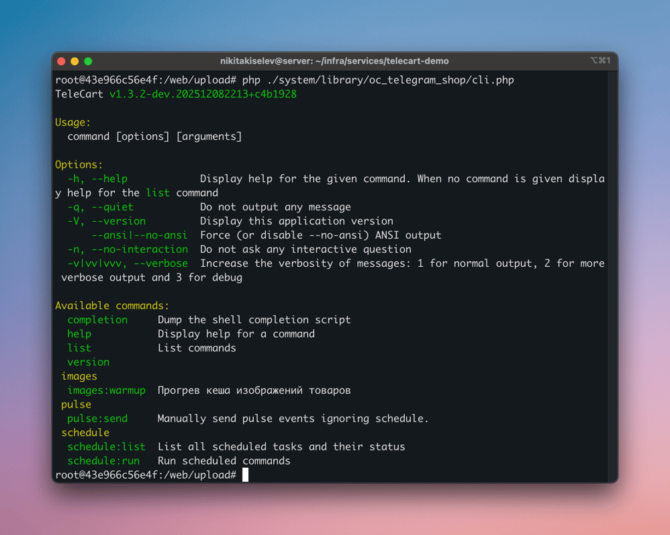Click the "-n, --no-interaction" option text
The width and height of the screenshot is (670, 535).
(x=128, y=249)
